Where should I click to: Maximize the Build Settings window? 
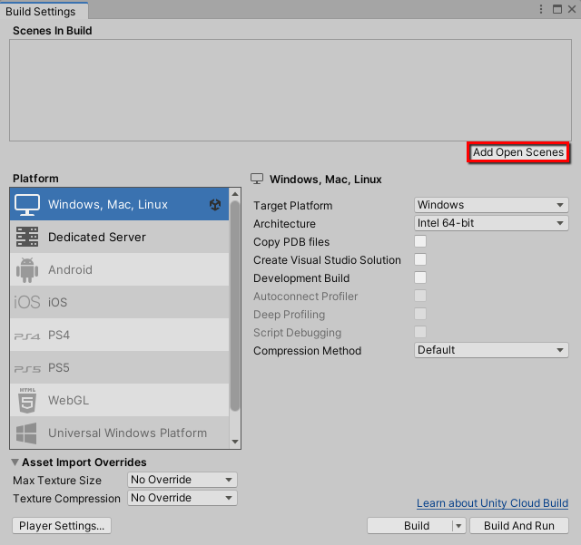click(556, 9)
